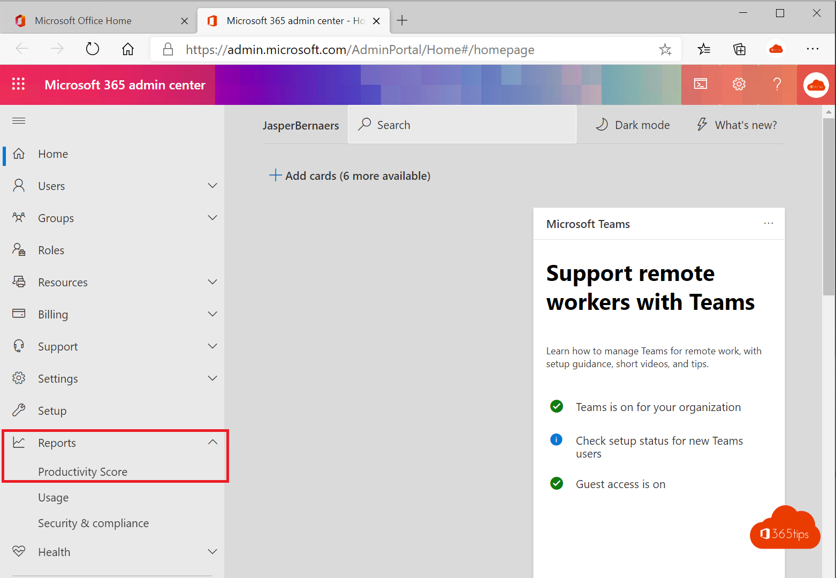The image size is (836, 578).
Task: Open browser Collections icon
Action: (x=739, y=49)
